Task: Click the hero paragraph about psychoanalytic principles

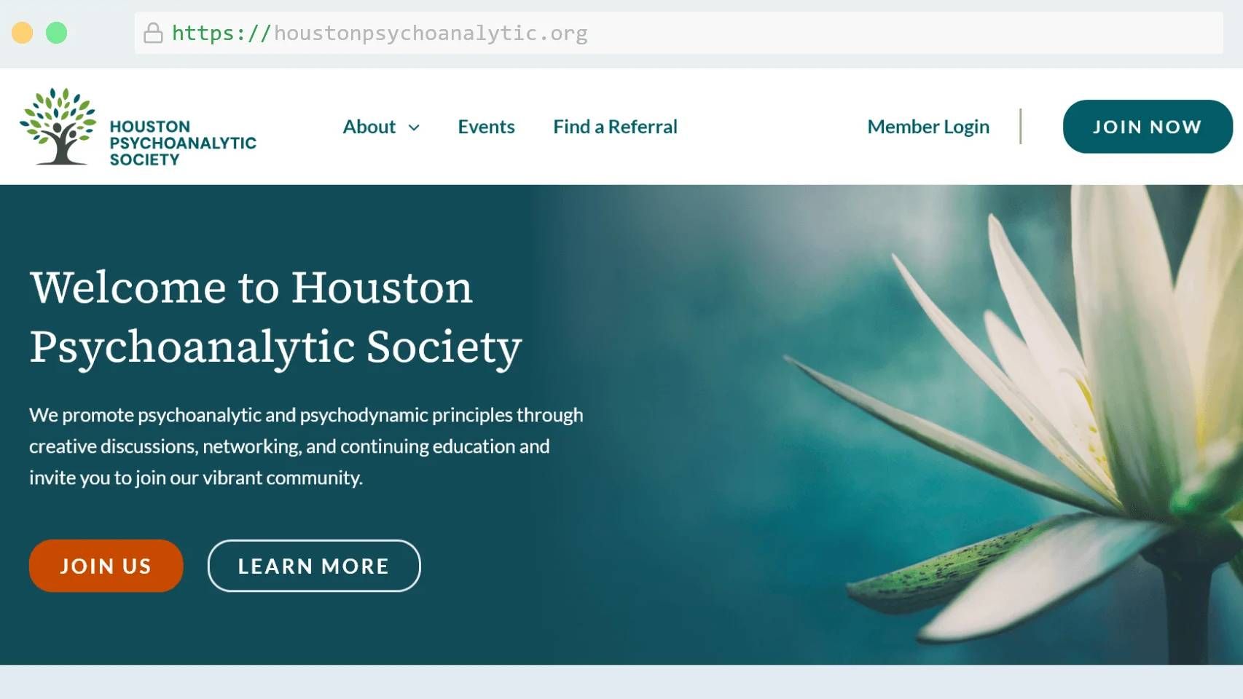Action: (x=306, y=446)
